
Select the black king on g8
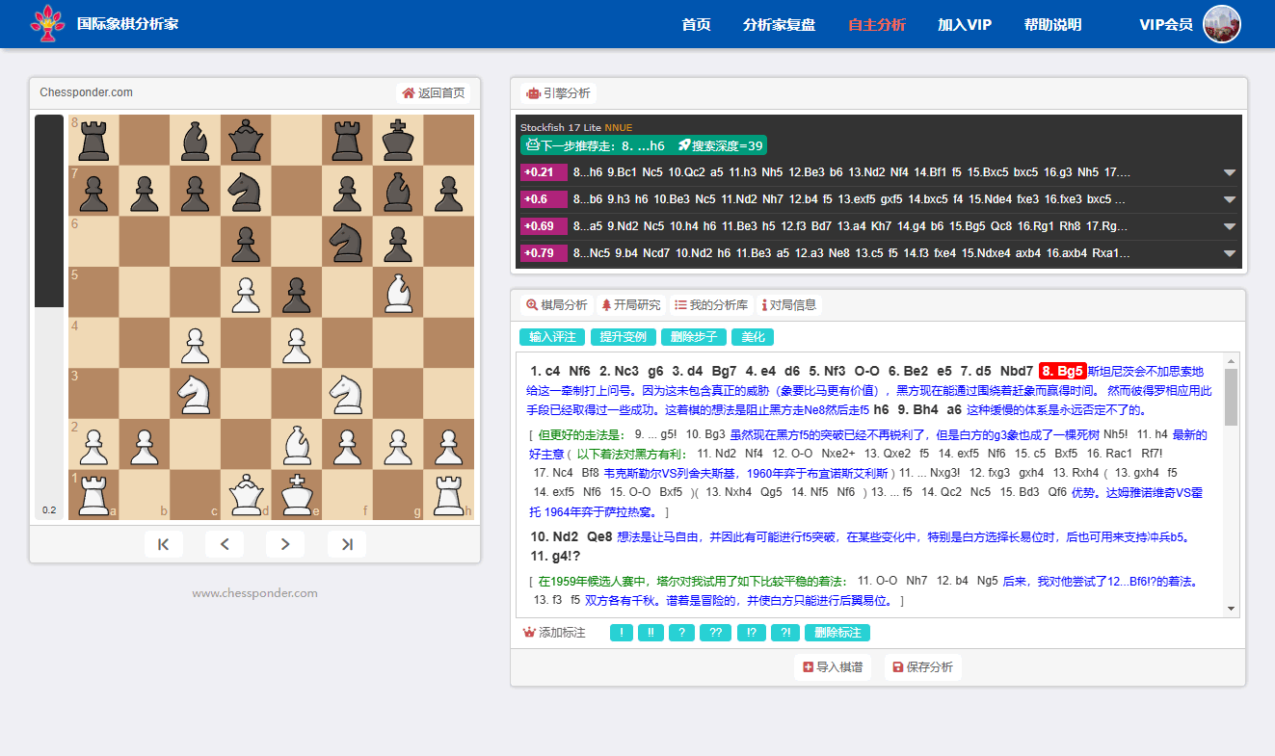(398, 141)
